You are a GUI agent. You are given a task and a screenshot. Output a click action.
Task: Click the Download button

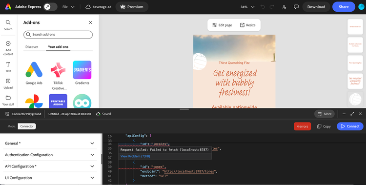pos(316,7)
